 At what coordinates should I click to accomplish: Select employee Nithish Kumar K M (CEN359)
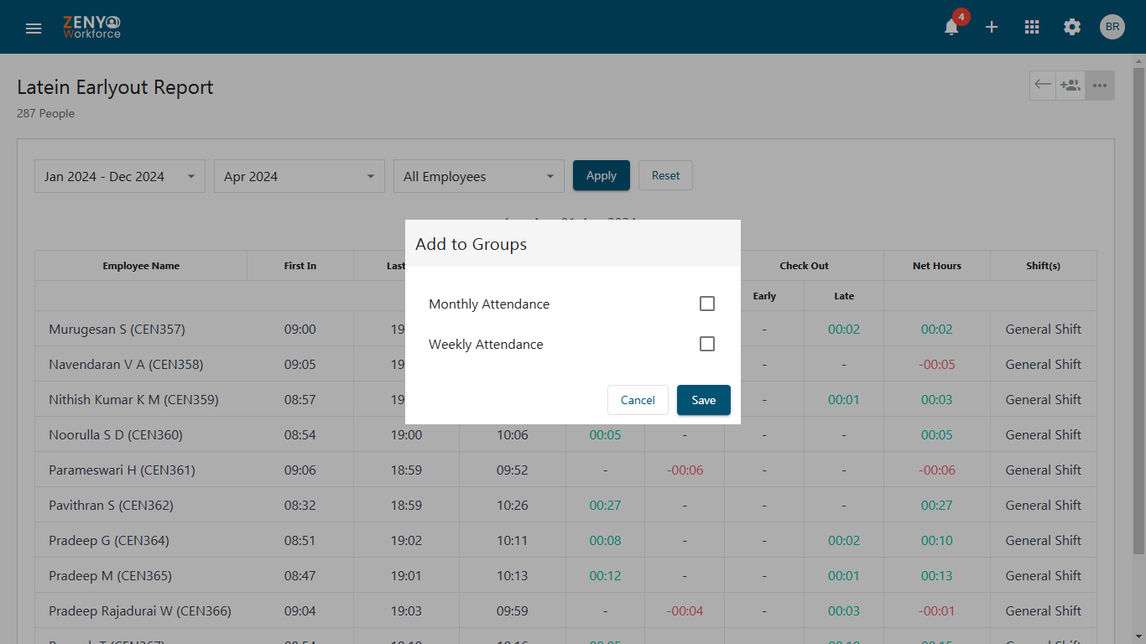tap(133, 399)
